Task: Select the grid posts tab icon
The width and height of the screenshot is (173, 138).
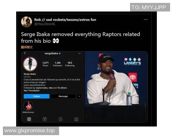Action: [x=29, y=119]
